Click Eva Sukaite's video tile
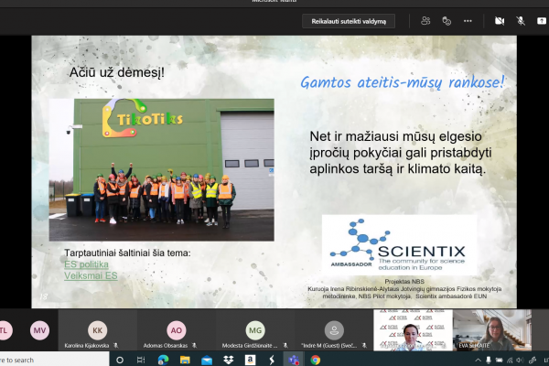 click(x=492, y=330)
